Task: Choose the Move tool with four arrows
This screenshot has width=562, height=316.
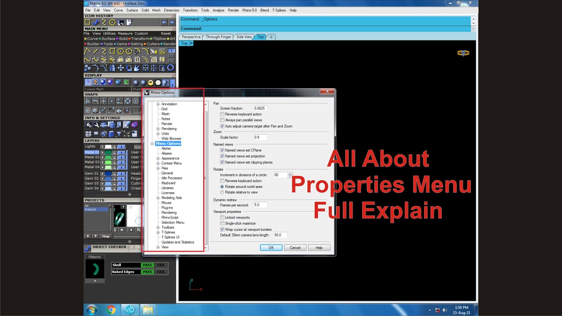Action: pos(121,68)
